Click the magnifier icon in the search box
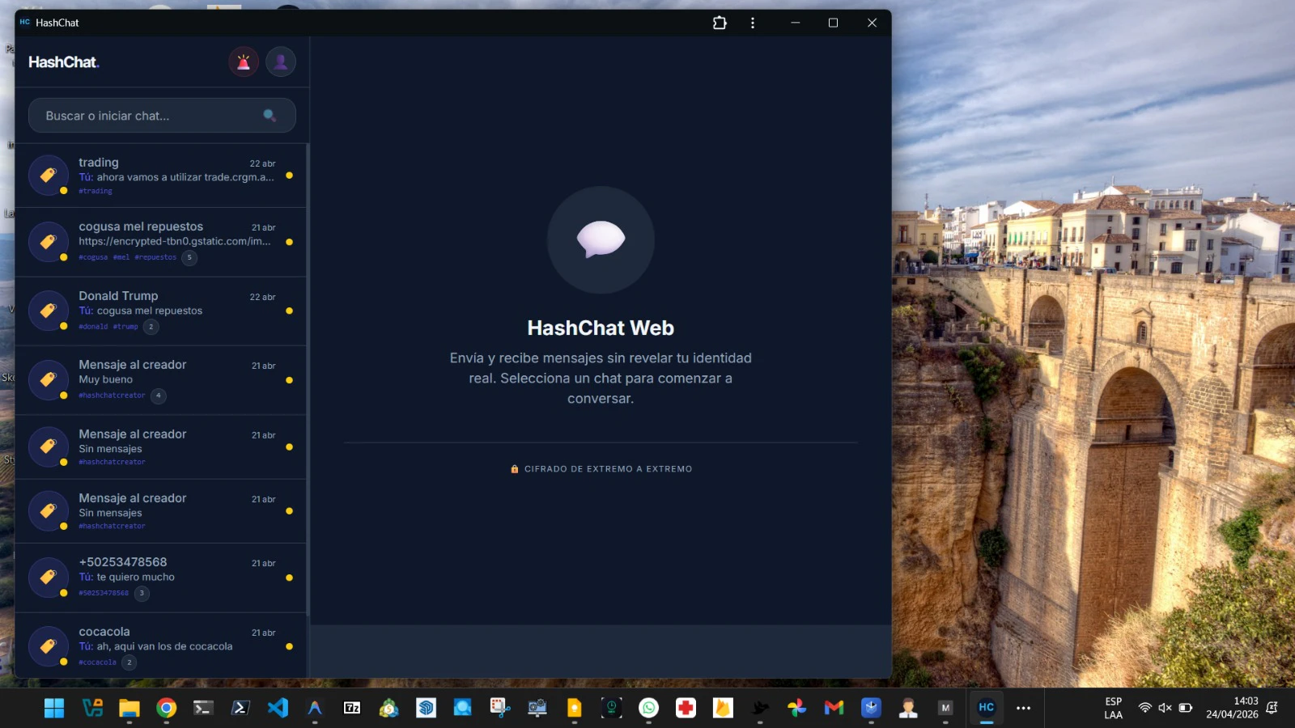This screenshot has width=1295, height=728. [270, 116]
